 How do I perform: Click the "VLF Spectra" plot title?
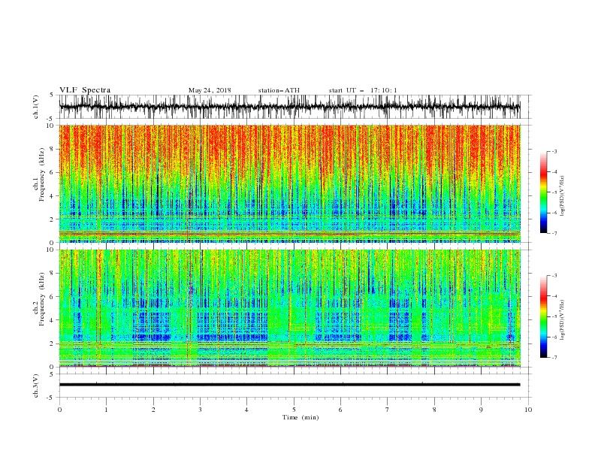pos(85,90)
